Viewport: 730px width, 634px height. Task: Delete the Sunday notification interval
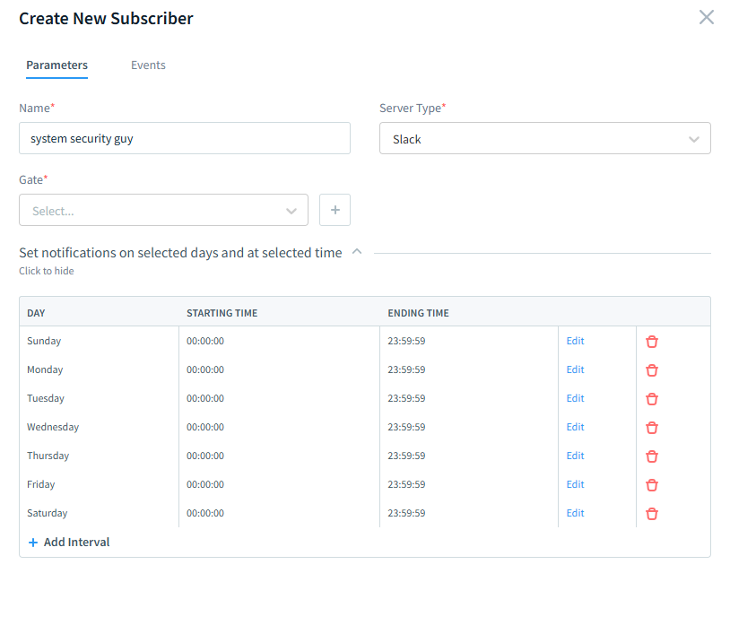652,341
